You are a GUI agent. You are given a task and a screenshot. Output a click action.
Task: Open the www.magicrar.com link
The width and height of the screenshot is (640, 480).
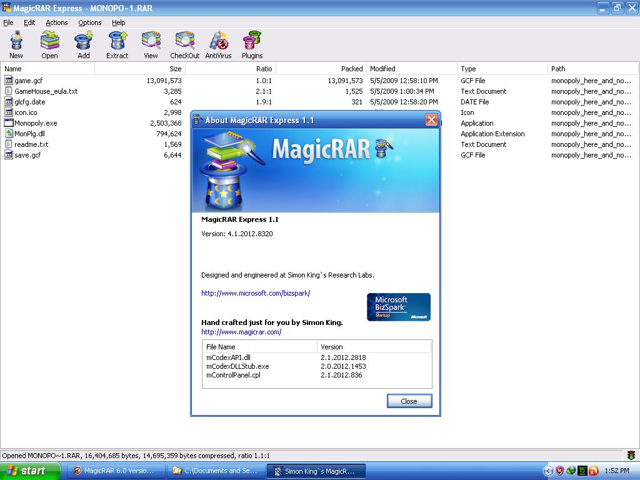click(241, 332)
